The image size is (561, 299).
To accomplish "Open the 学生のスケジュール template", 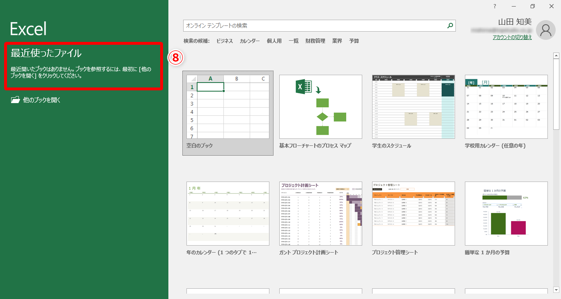I will [x=414, y=113].
